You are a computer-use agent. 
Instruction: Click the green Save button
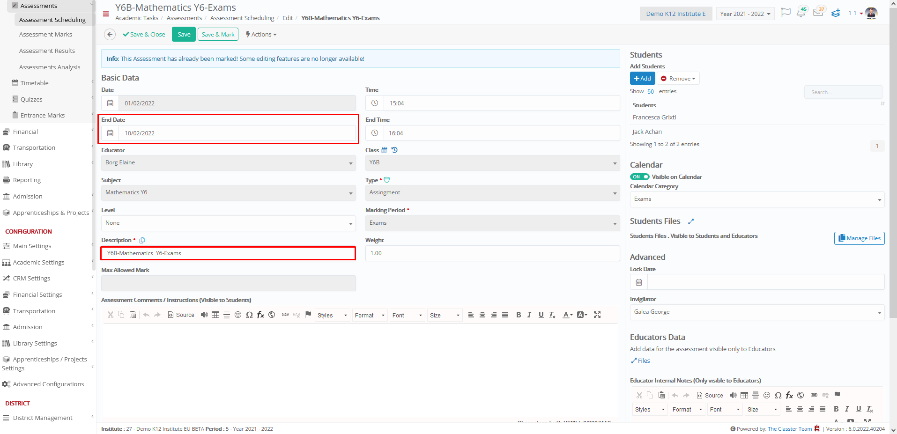[x=184, y=34]
